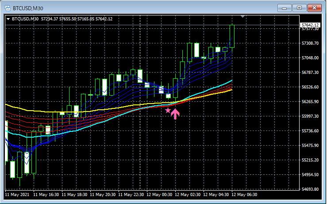The image size is (327, 204).
Task: Click the 56526.60 price scale label
Action: [310, 87]
